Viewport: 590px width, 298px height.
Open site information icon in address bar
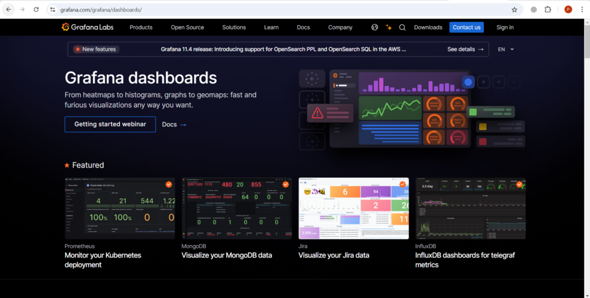(52, 10)
